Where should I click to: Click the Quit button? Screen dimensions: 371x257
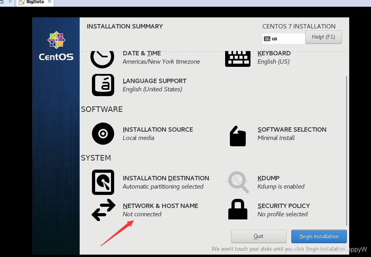(x=258, y=236)
